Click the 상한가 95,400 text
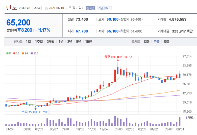 tap(131, 19)
